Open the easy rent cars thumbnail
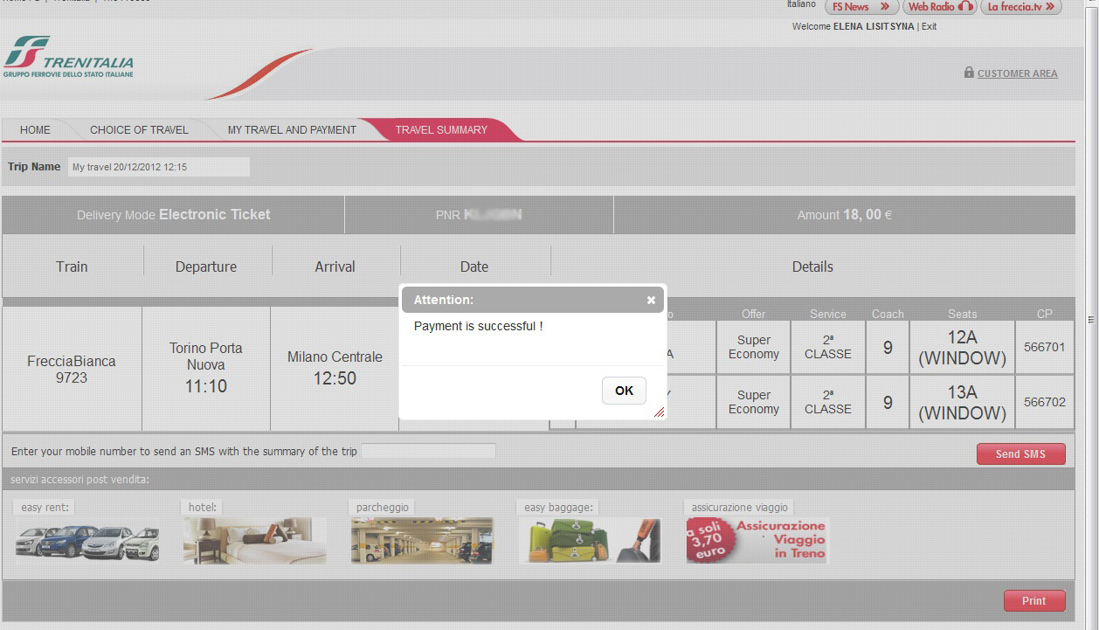Screen dimensions: 1099x630 (x=87, y=542)
